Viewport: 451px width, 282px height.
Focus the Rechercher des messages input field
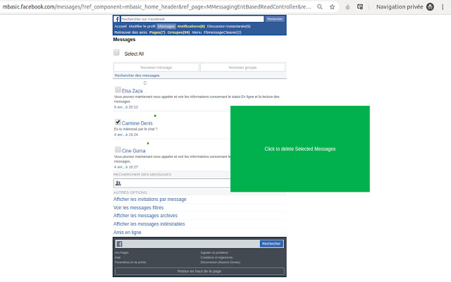coord(172,183)
